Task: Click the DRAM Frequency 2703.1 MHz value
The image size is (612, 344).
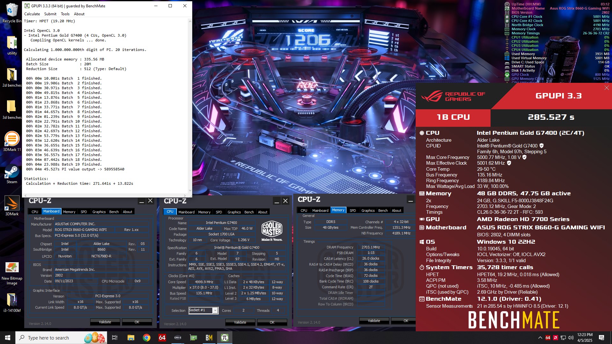Action: coord(371,247)
